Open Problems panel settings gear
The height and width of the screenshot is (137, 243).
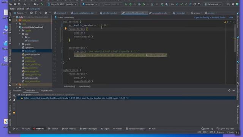pyautogui.click(x=229, y=91)
